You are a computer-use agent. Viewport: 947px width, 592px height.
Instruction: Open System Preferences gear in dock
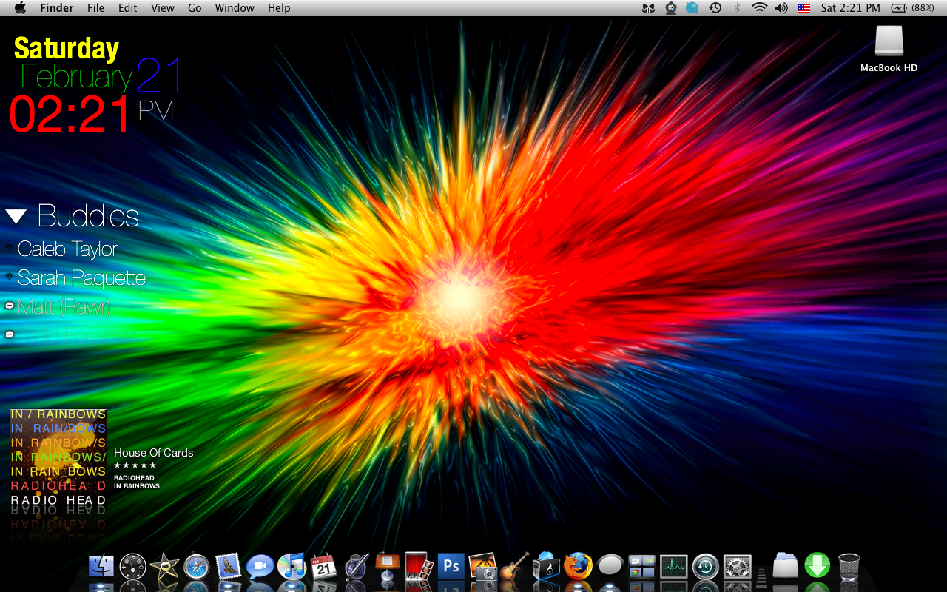[737, 567]
